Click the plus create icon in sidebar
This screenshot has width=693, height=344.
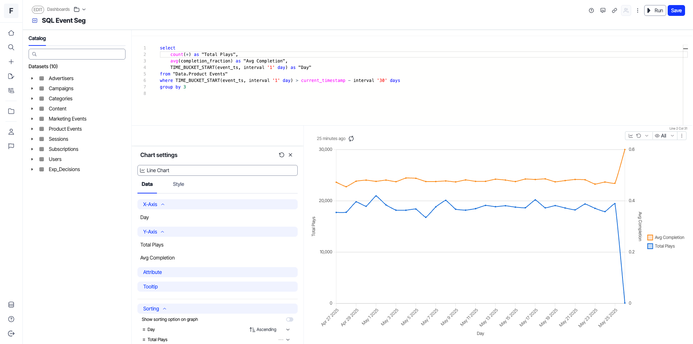click(x=11, y=62)
